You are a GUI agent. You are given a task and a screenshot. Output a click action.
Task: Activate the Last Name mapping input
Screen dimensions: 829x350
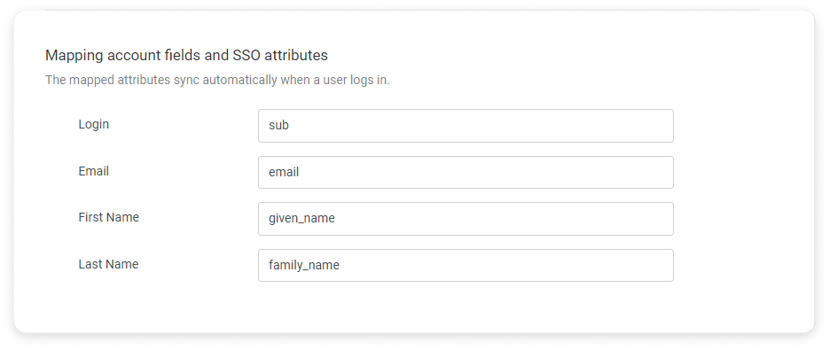point(465,266)
